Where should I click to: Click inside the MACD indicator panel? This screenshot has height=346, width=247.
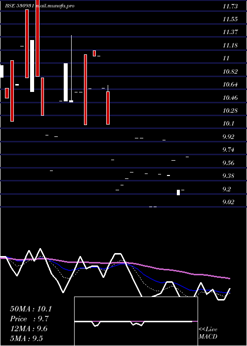(x=136, y=321)
